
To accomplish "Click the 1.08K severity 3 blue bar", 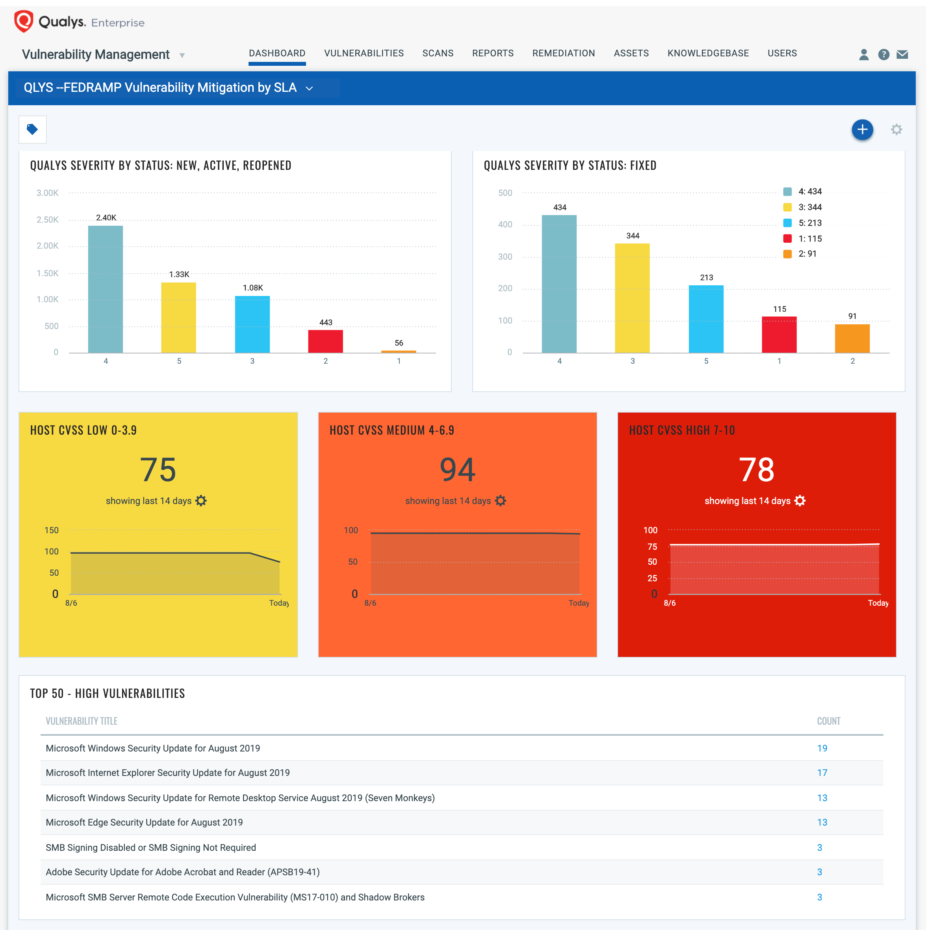I will point(252,324).
